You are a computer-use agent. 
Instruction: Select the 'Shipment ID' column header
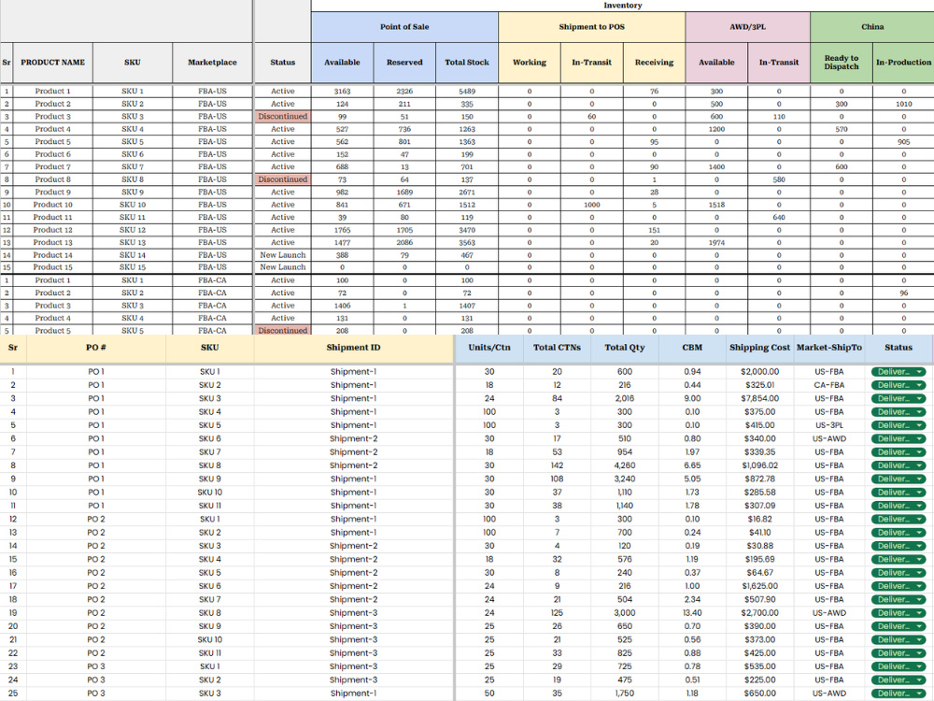(x=353, y=348)
